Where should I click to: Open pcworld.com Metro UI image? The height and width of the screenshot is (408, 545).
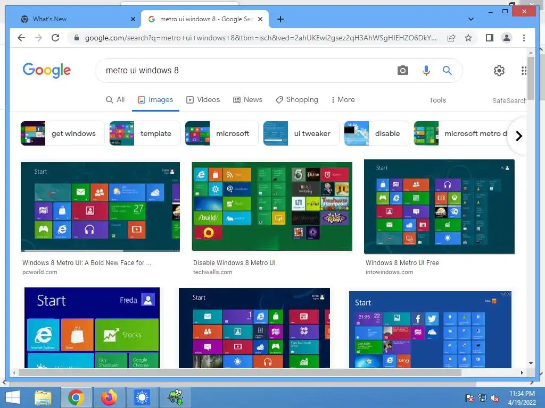(x=100, y=207)
